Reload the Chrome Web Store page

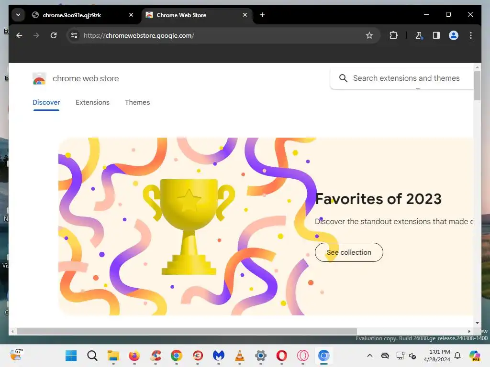point(54,35)
